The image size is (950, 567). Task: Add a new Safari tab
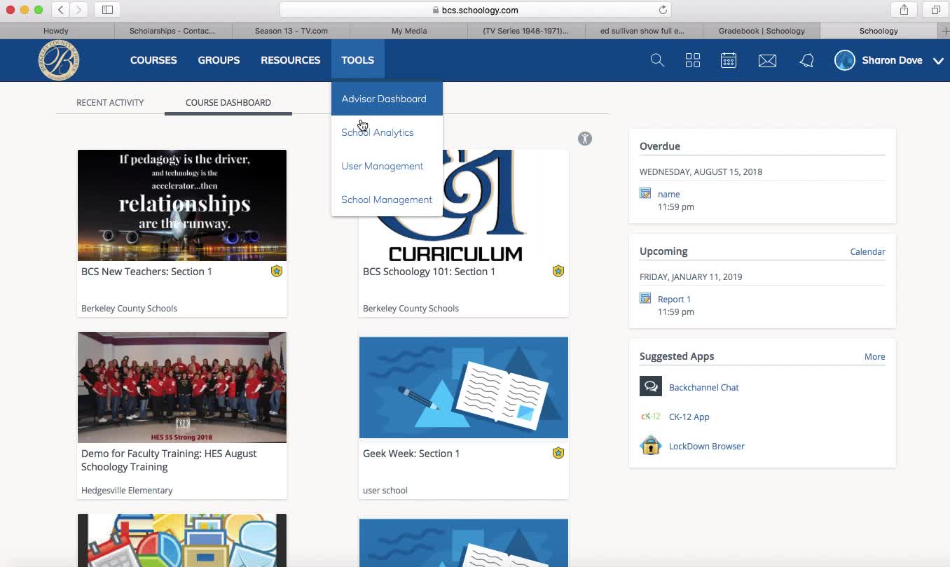tap(944, 31)
